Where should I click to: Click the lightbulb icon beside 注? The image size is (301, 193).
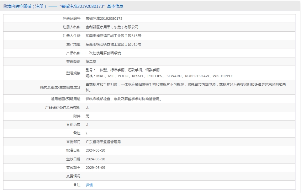pyautogui.click(x=75, y=185)
